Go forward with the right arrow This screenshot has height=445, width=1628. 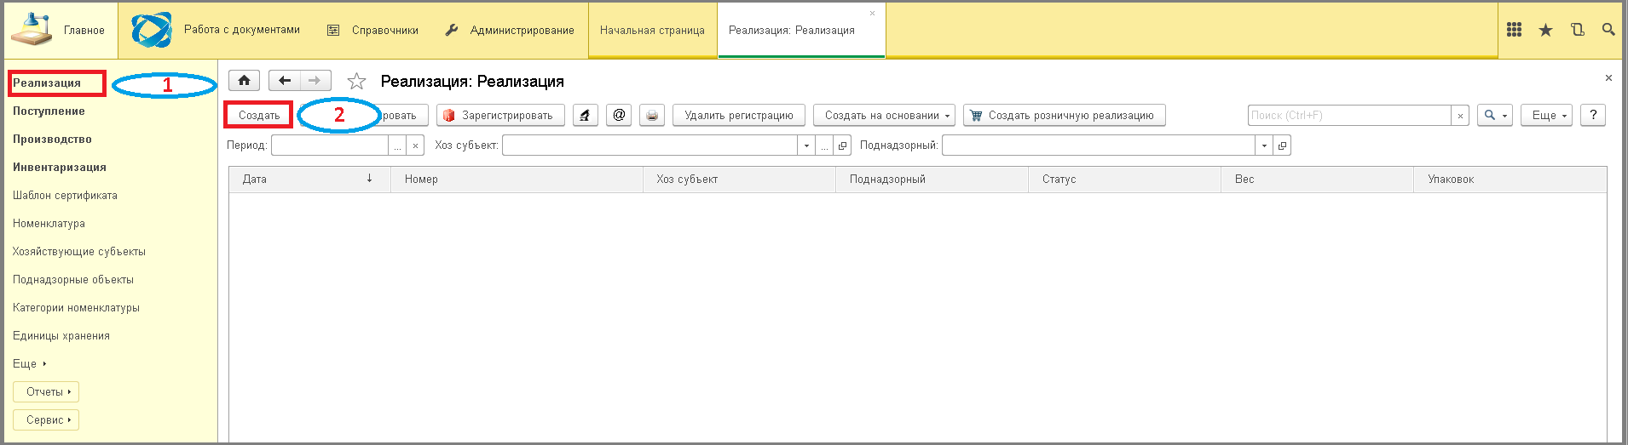click(x=315, y=81)
